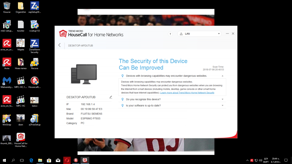Open the volume control in tray
This screenshot has height=164, width=292.
260,160
